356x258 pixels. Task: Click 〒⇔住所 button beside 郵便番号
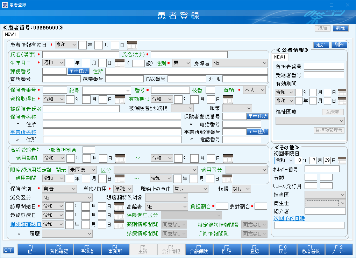(79, 71)
